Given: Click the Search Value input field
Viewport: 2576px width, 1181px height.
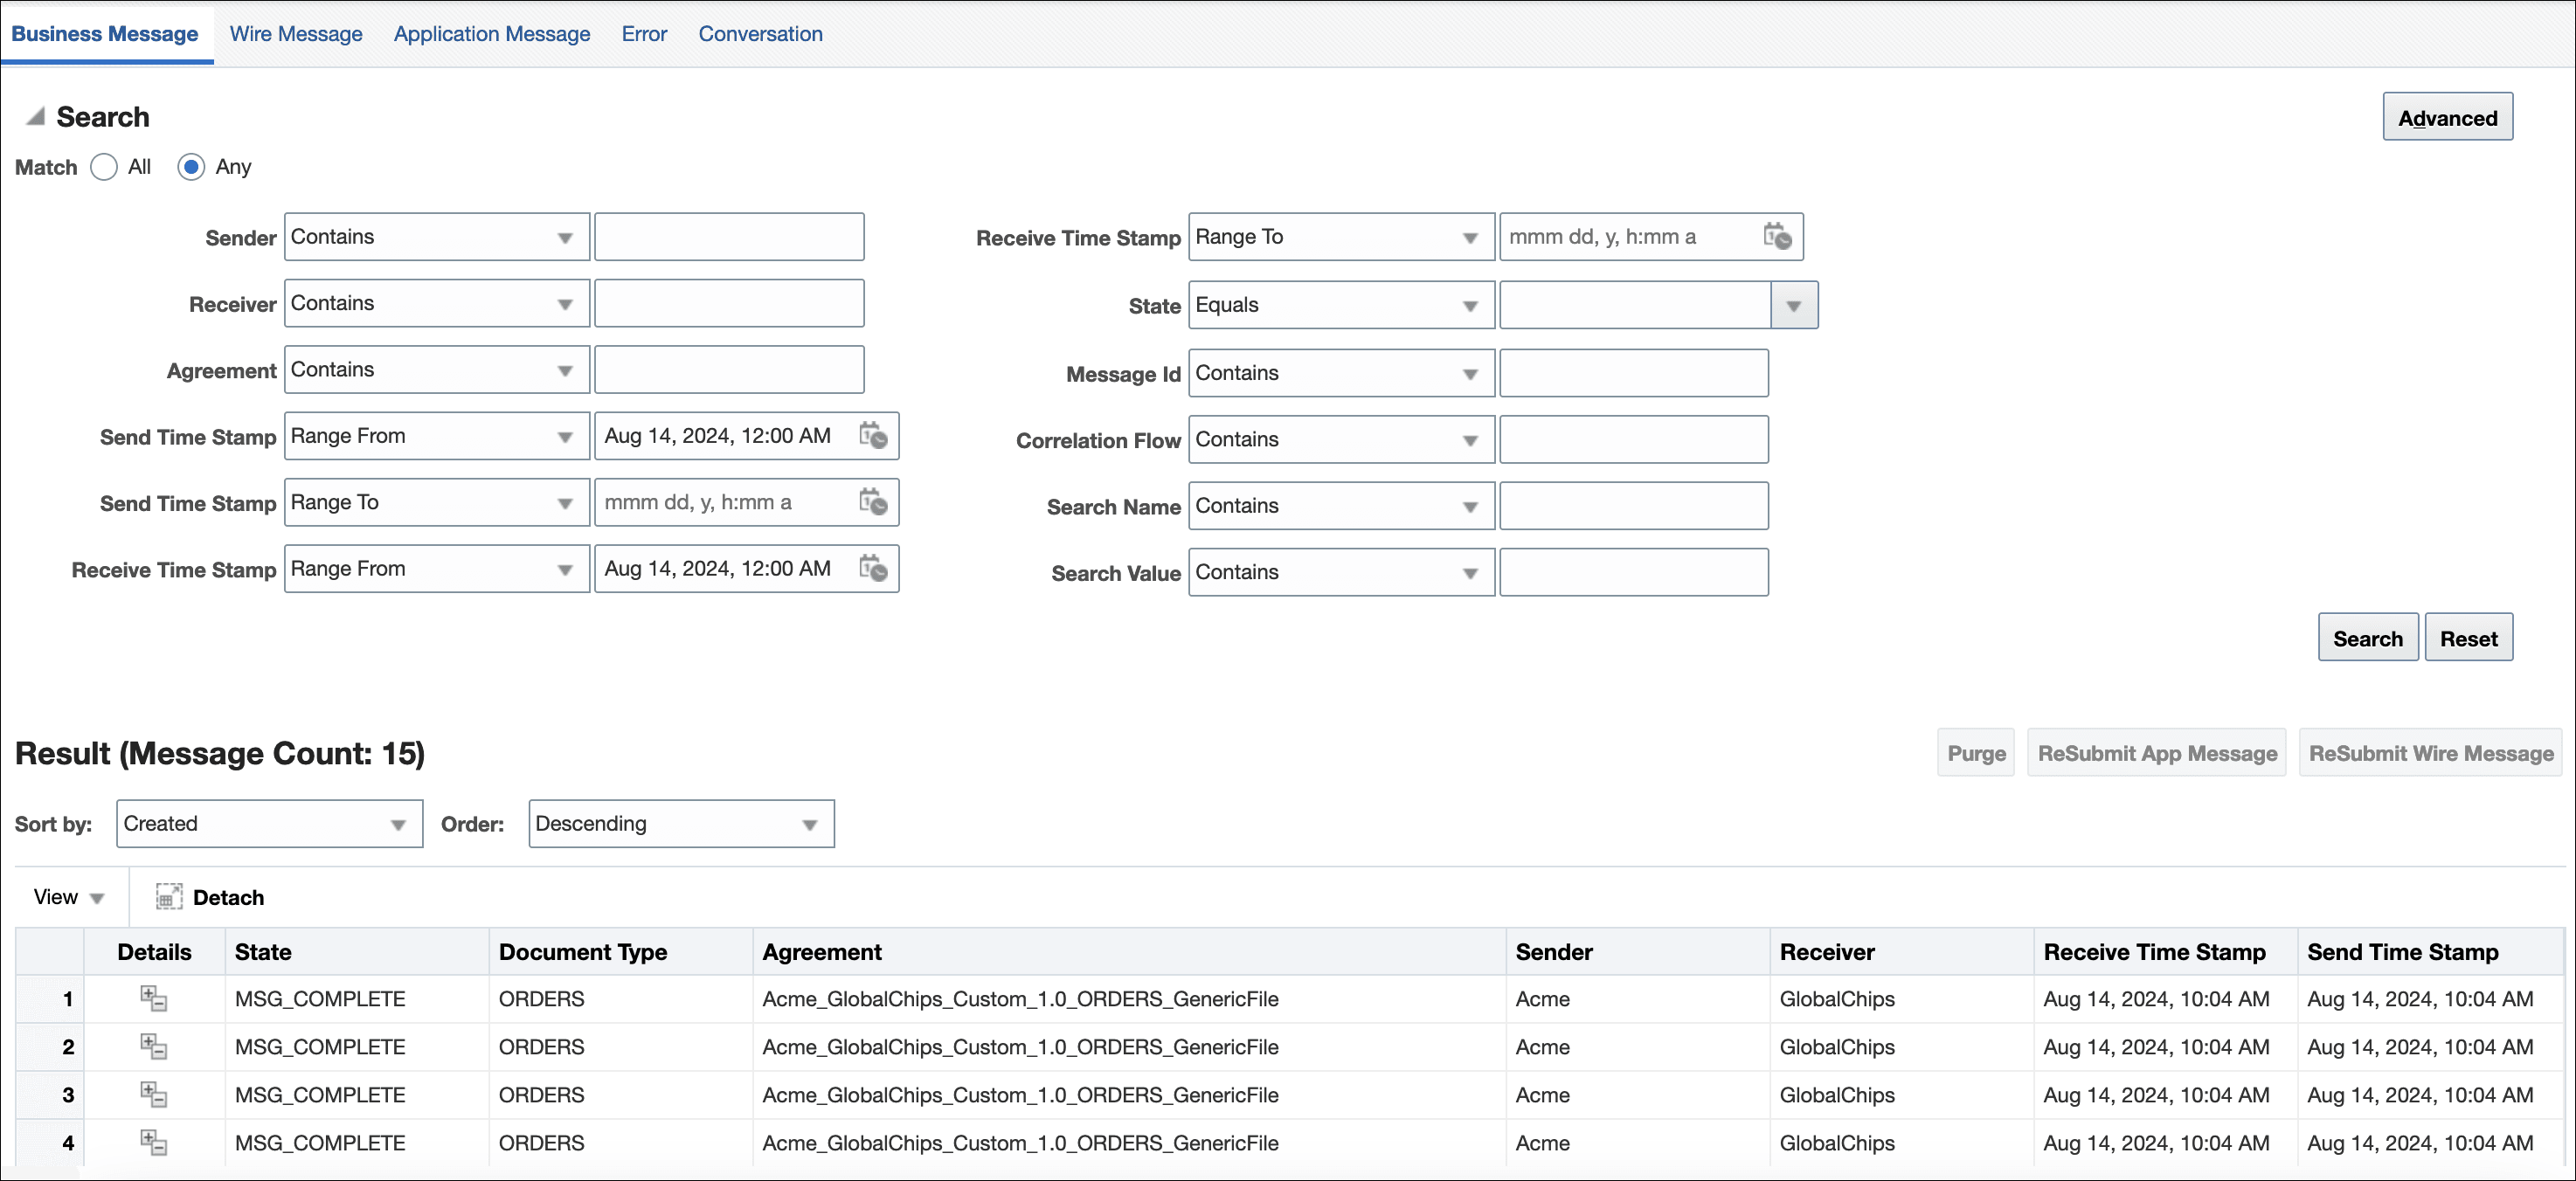Looking at the screenshot, I should coord(1634,572).
